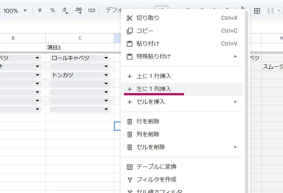Select column C header
This screenshot has width=283, height=193.
pos(80,38)
